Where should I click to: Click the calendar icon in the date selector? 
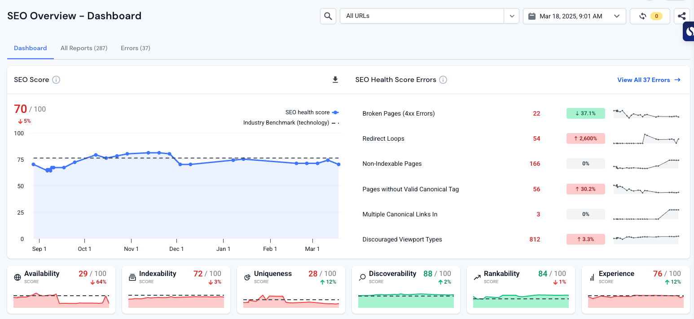[x=532, y=16]
